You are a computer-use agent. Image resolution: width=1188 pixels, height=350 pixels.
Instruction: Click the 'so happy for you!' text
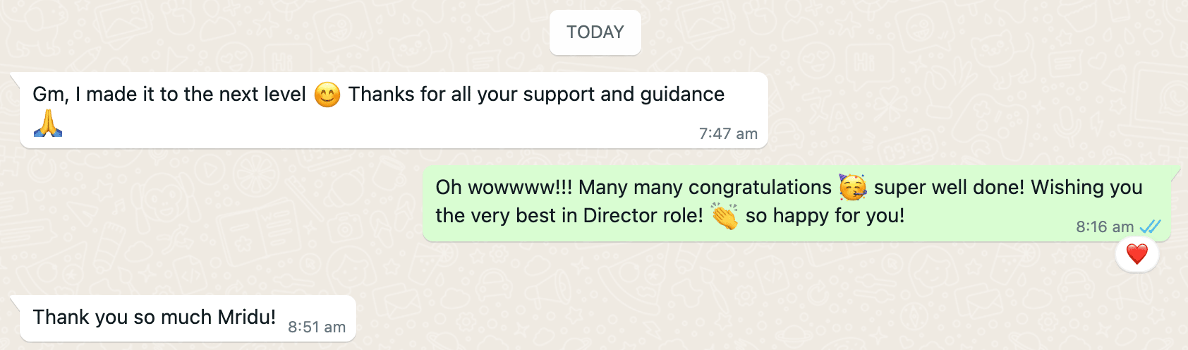[x=825, y=216]
